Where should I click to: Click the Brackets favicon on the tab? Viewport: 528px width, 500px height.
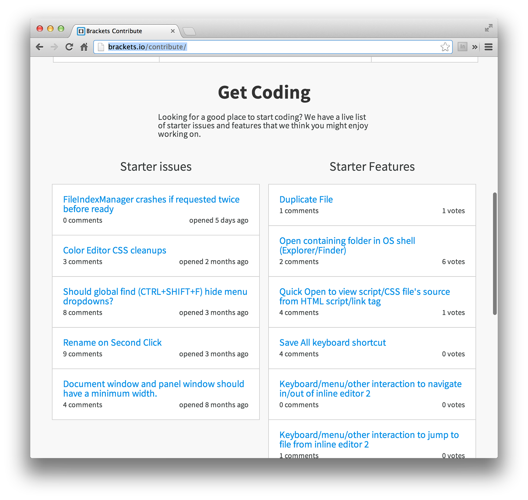tap(81, 31)
